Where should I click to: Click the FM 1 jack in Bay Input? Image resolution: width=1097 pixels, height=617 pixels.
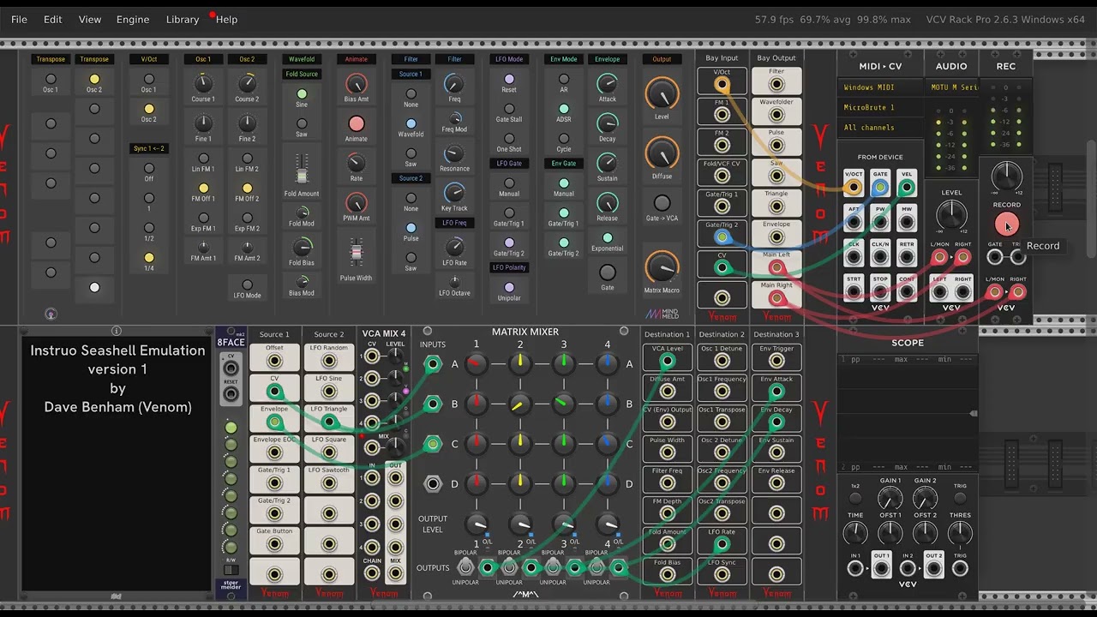[722, 114]
